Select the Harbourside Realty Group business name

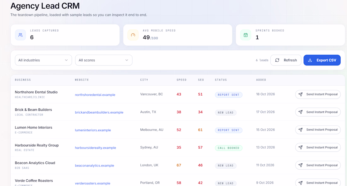[37, 145]
